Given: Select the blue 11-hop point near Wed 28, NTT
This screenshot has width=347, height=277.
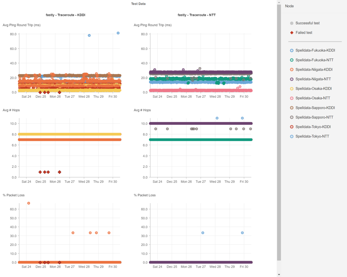Looking at the screenshot, I should (217, 118).
